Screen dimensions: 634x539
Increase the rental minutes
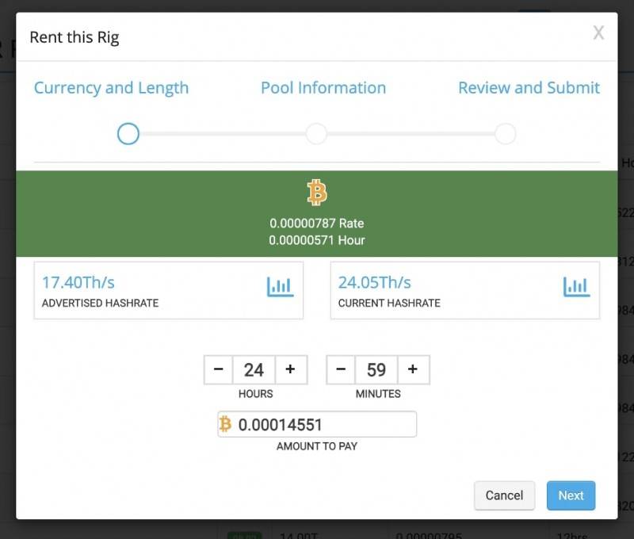(413, 369)
